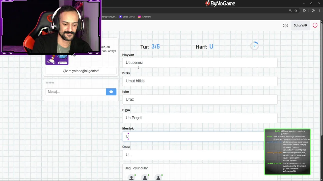Minimize the browser window

(x=304, y=3)
